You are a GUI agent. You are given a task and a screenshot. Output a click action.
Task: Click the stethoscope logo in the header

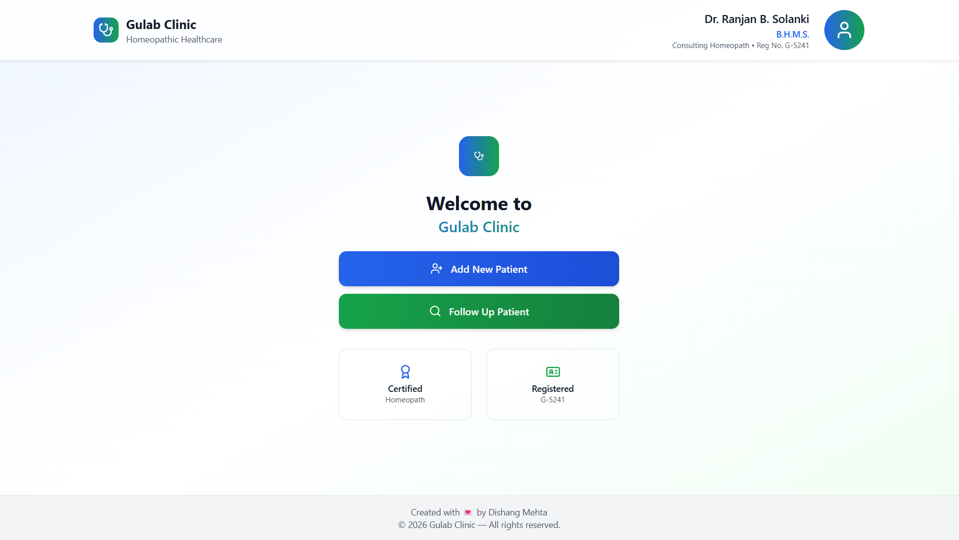(x=106, y=30)
